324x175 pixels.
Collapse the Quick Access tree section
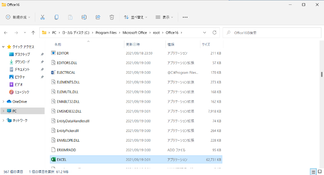pos(3,47)
